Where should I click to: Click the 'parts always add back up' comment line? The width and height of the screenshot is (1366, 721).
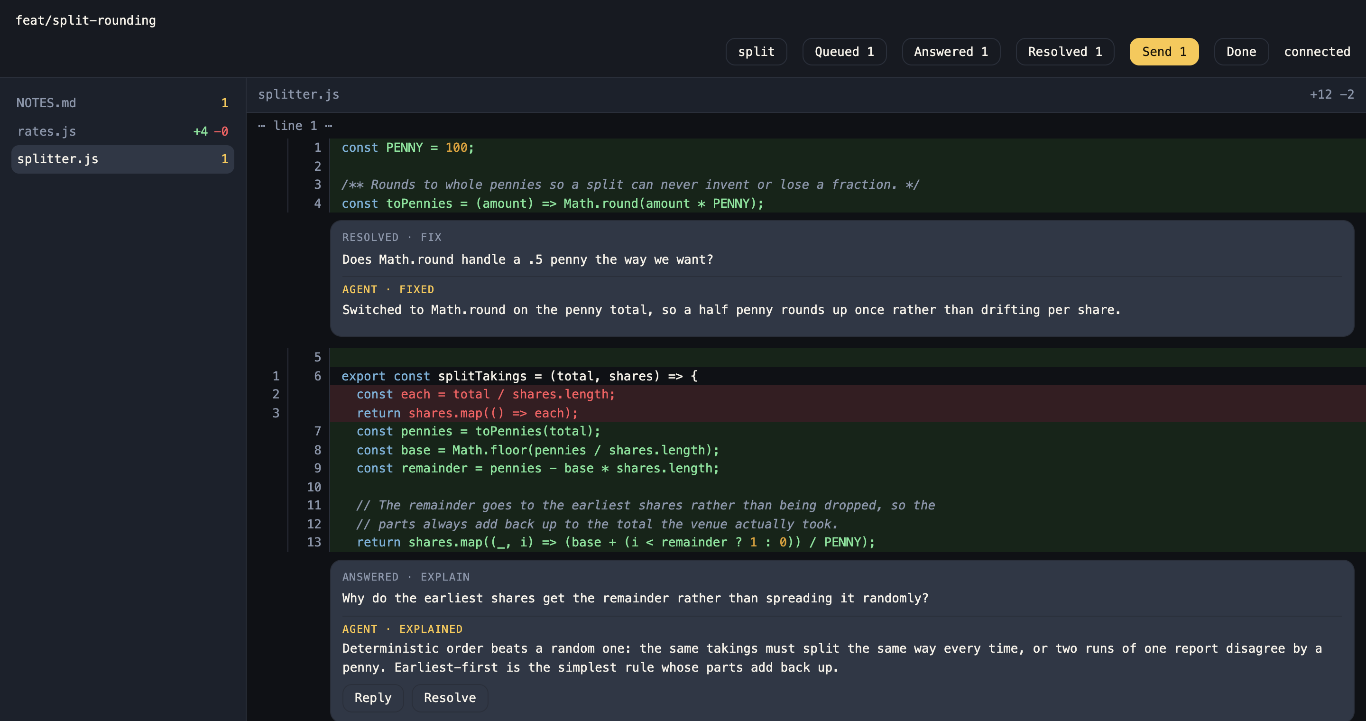[x=597, y=524]
